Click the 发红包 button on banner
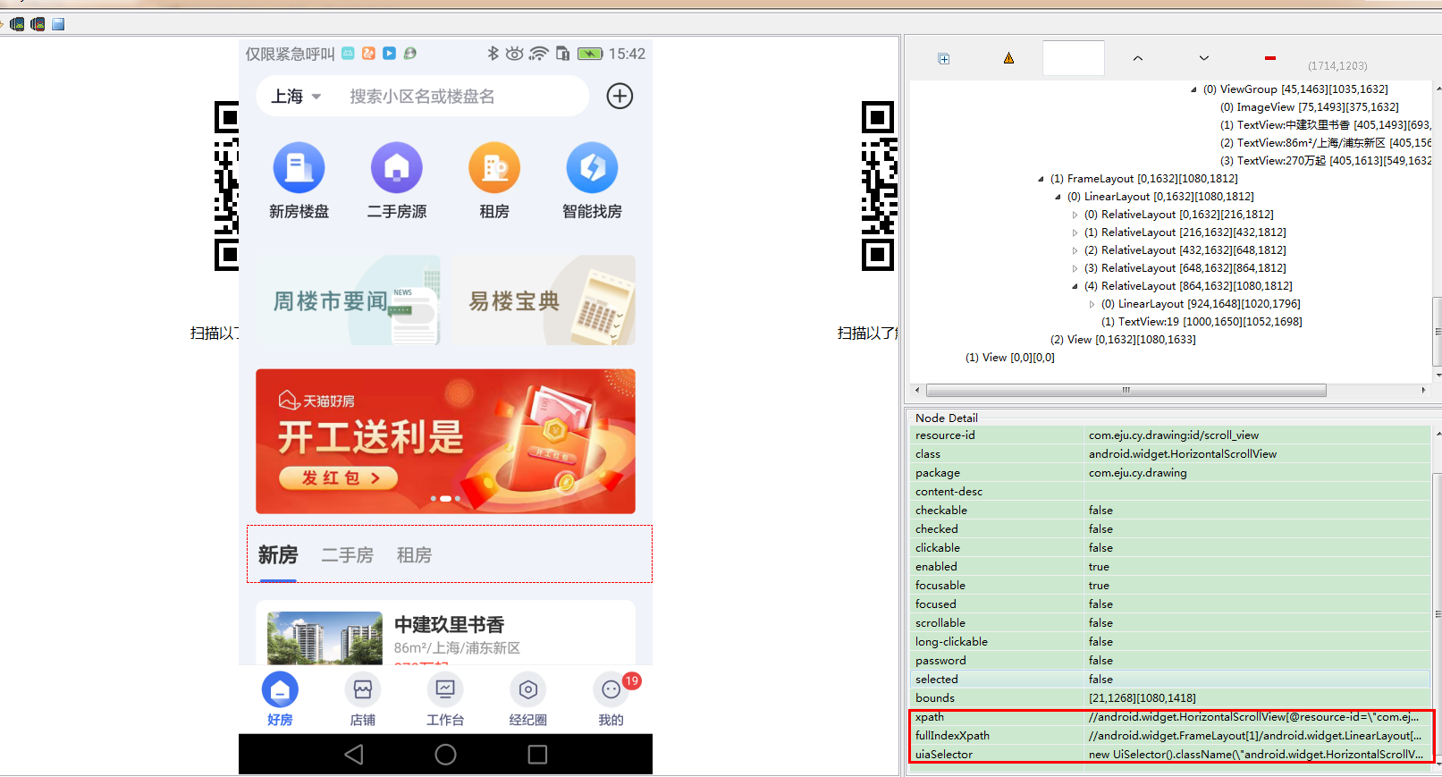 pyautogui.click(x=339, y=478)
